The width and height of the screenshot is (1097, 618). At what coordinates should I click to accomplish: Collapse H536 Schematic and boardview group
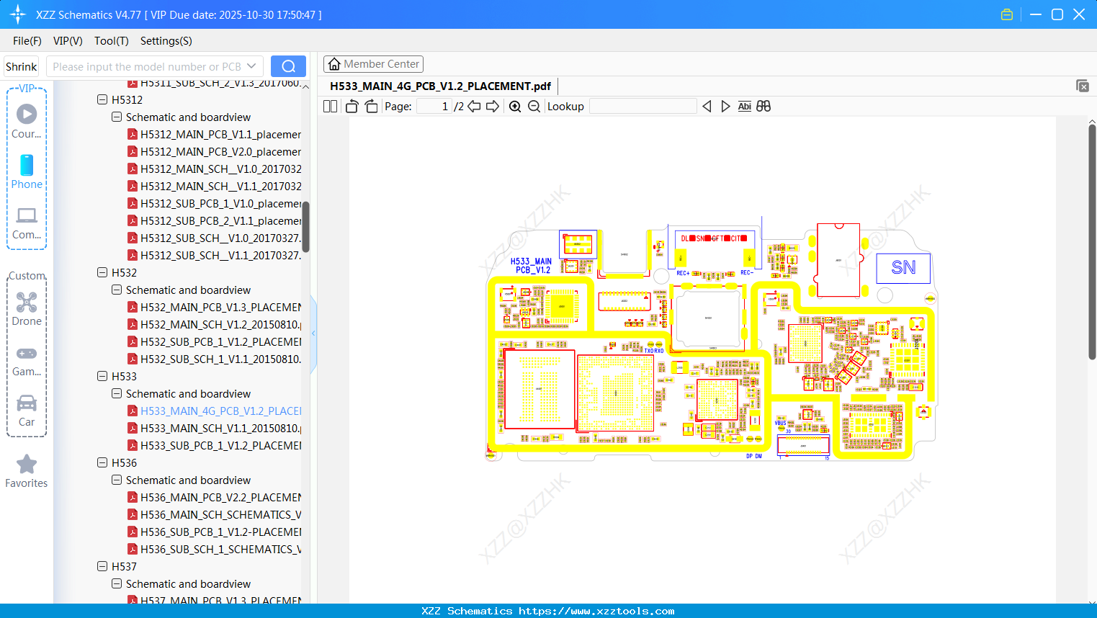[x=116, y=480]
